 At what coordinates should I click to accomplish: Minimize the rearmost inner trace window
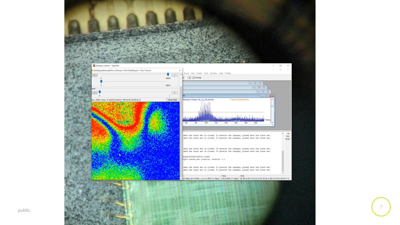tap(251, 83)
